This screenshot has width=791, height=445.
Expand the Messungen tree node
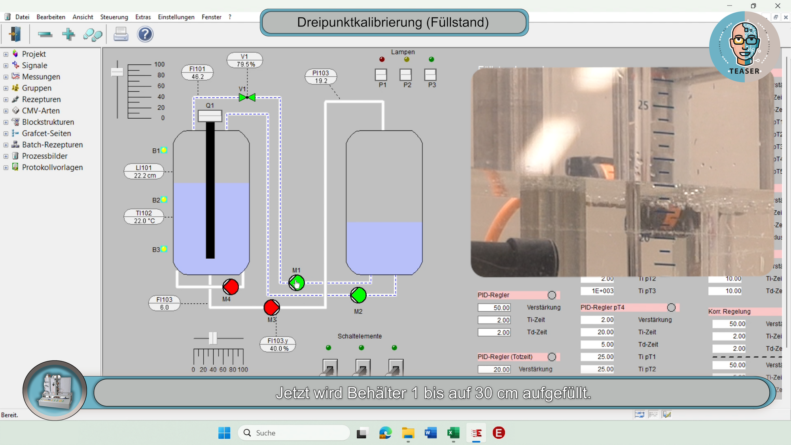[6, 77]
